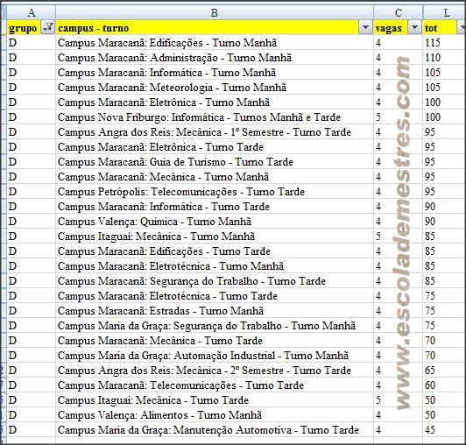Open the campus - turno filter dropdown
466x445 pixels.
(365, 28)
